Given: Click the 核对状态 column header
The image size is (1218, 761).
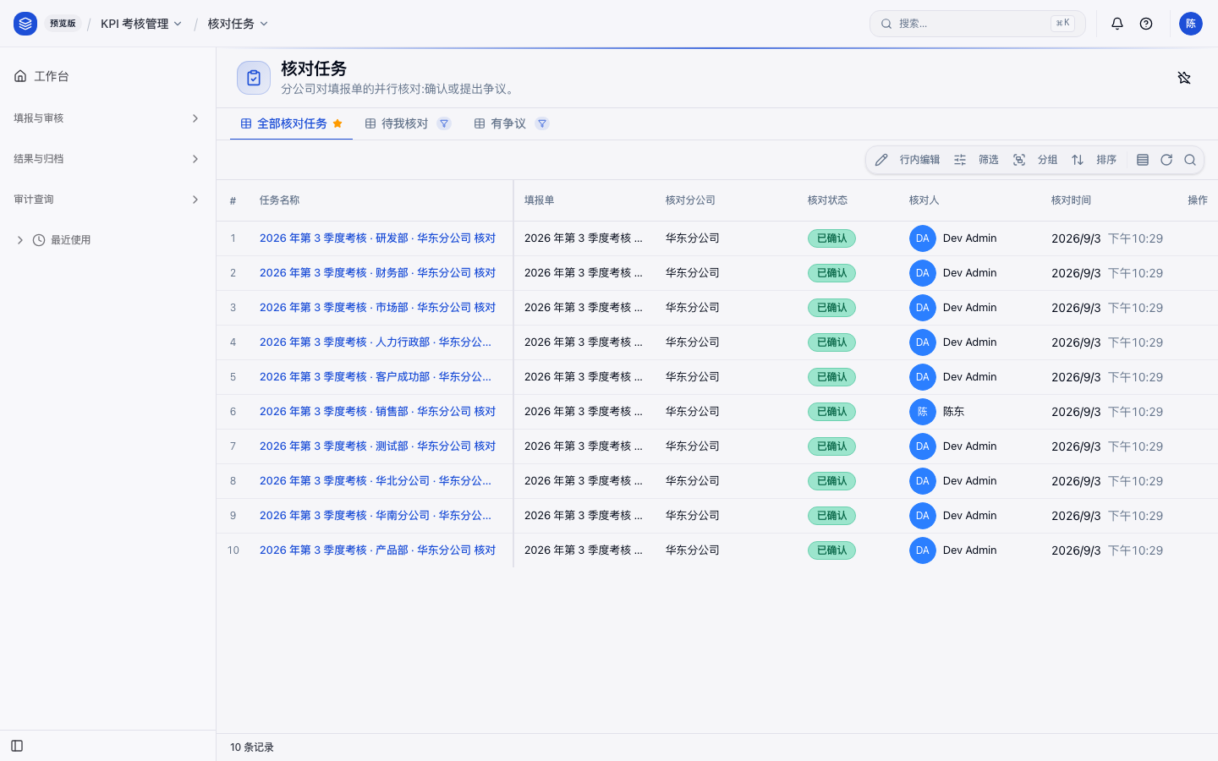Looking at the screenshot, I should point(827,200).
